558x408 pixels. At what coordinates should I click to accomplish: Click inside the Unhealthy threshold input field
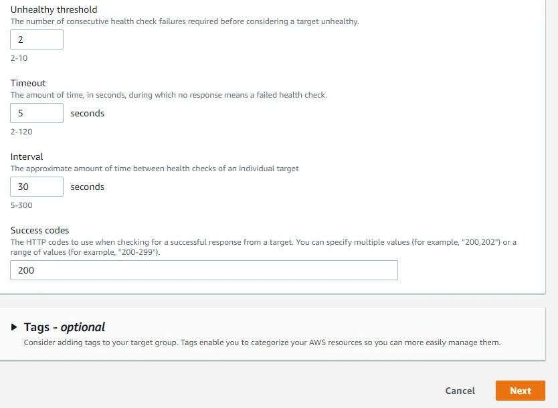pyautogui.click(x=36, y=39)
